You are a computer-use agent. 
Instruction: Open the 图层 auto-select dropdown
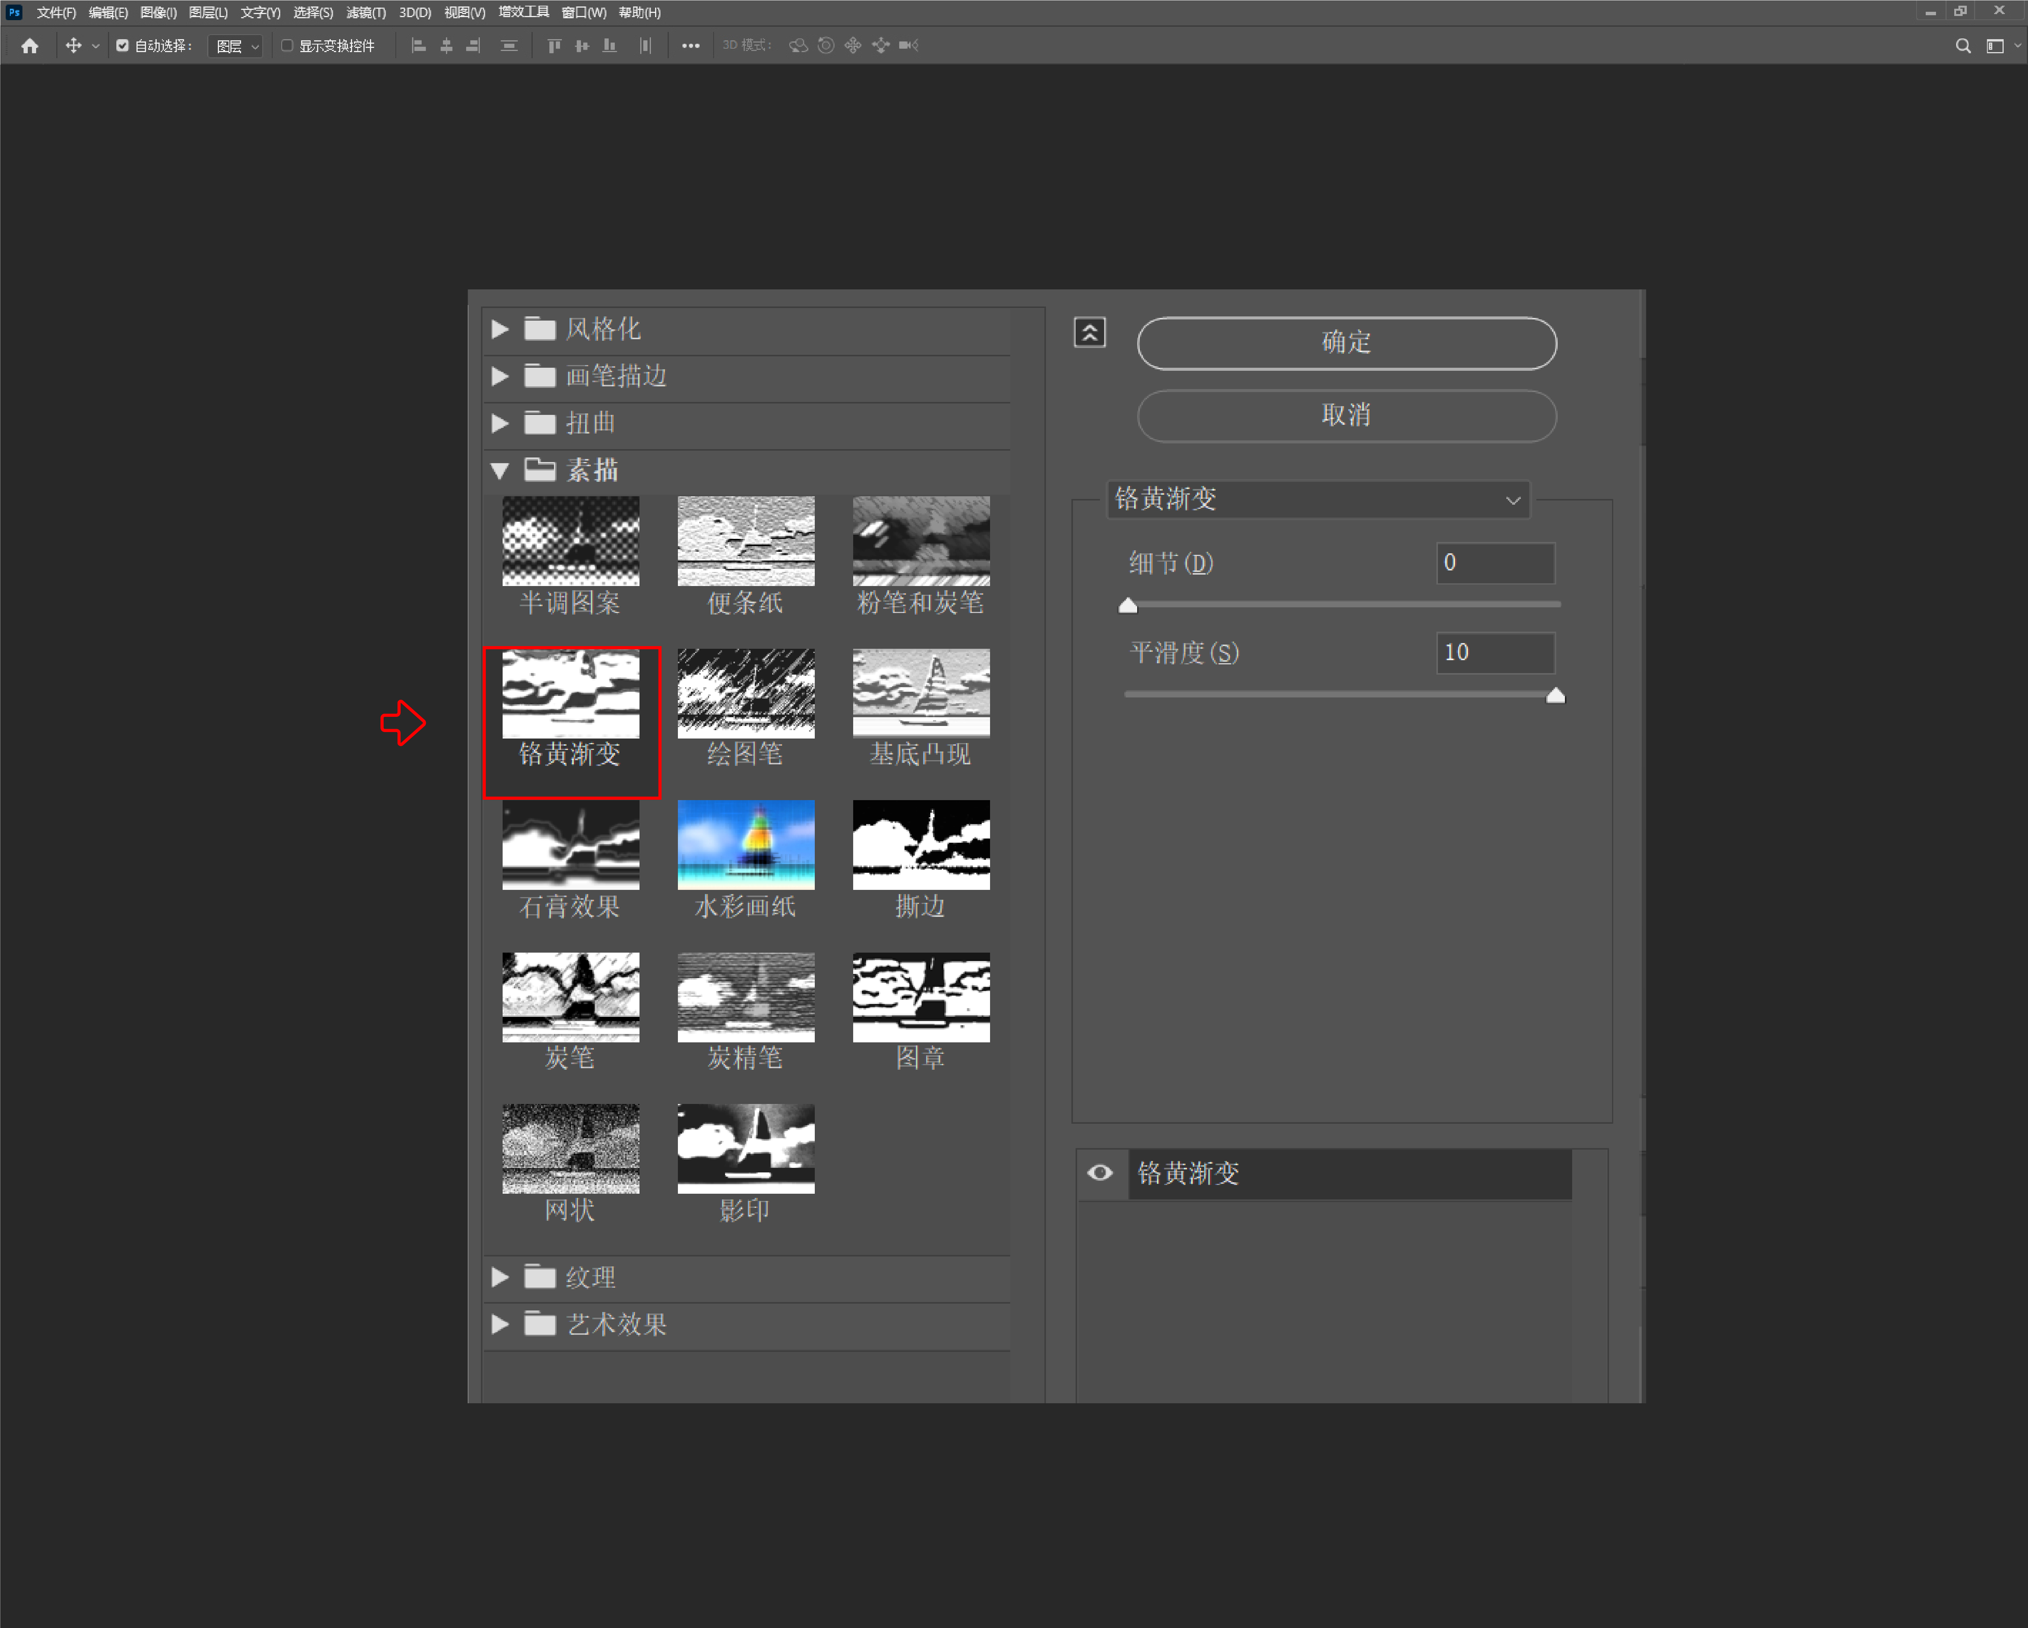[x=235, y=45]
